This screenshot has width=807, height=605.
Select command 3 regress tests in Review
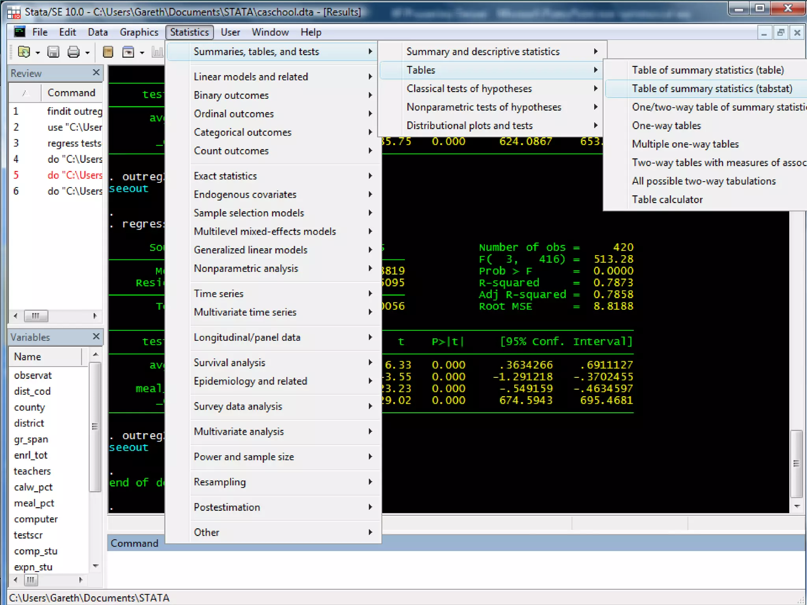[x=74, y=143]
